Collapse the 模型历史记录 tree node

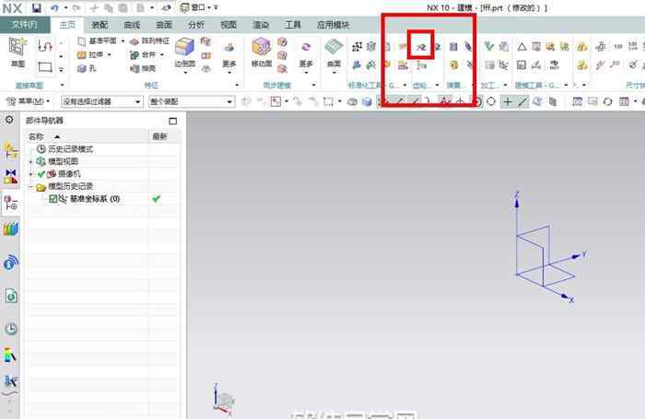tap(32, 186)
